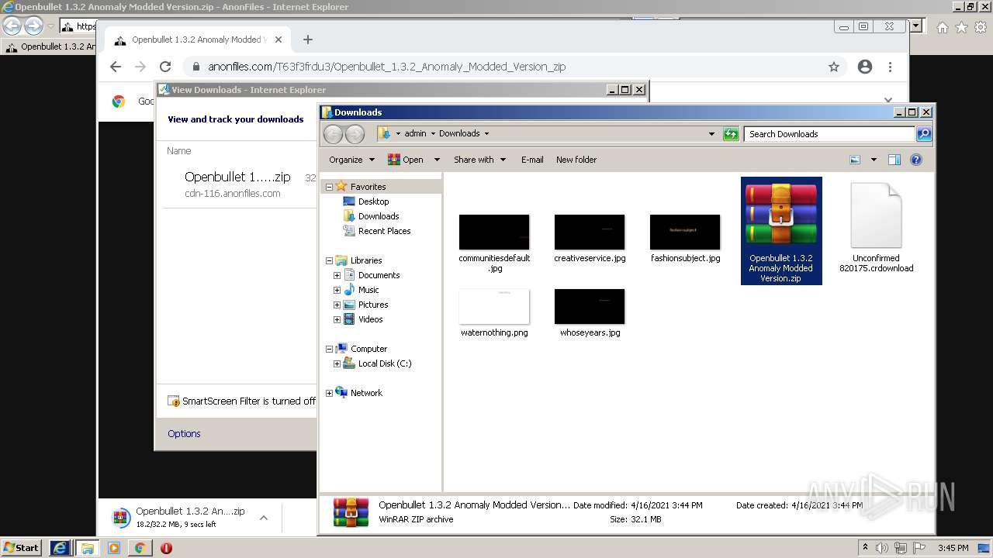This screenshot has width=993, height=558.
Task: Click the search magnifier in Downloads window
Action: click(923, 134)
